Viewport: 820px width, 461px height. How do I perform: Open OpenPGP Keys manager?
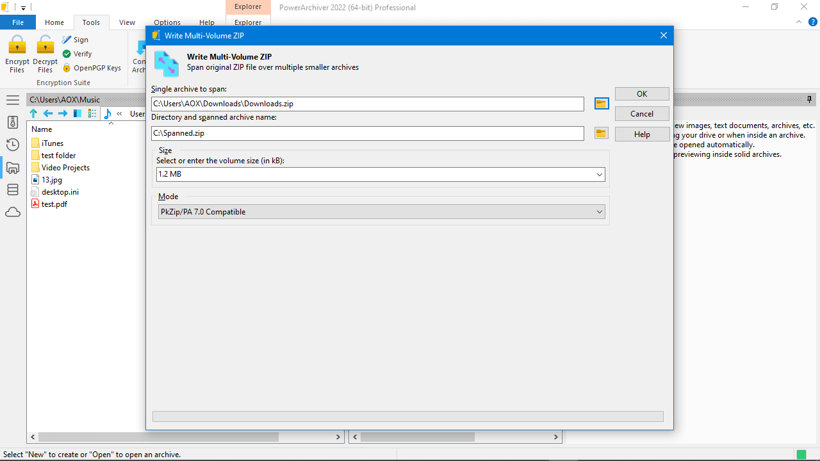pos(92,68)
